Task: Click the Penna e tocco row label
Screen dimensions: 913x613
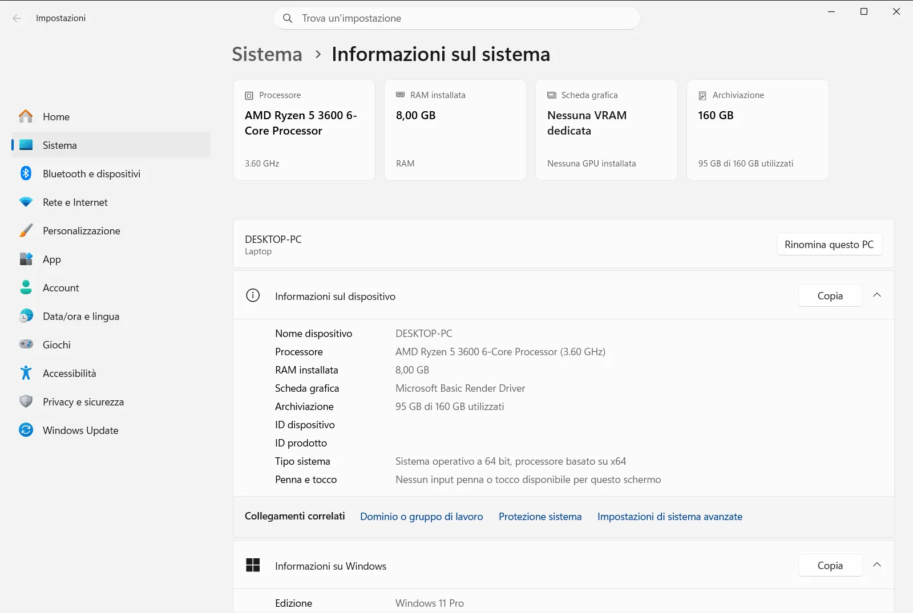Action: pyautogui.click(x=306, y=480)
